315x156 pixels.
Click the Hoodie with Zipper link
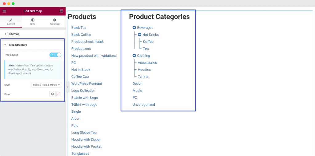(86, 139)
